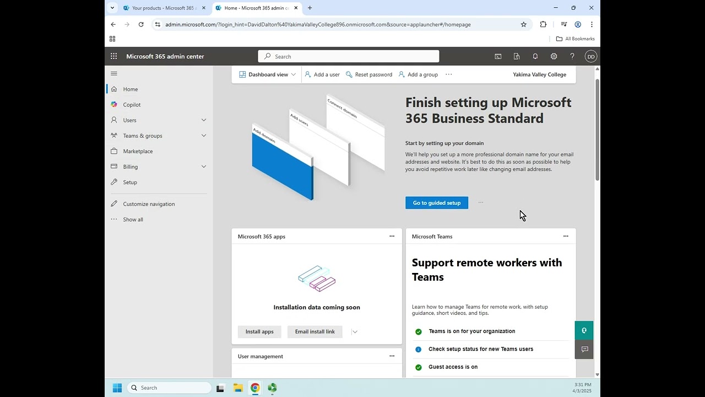The height and width of the screenshot is (397, 705).
Task: Click Add a group
Action: (x=418, y=74)
